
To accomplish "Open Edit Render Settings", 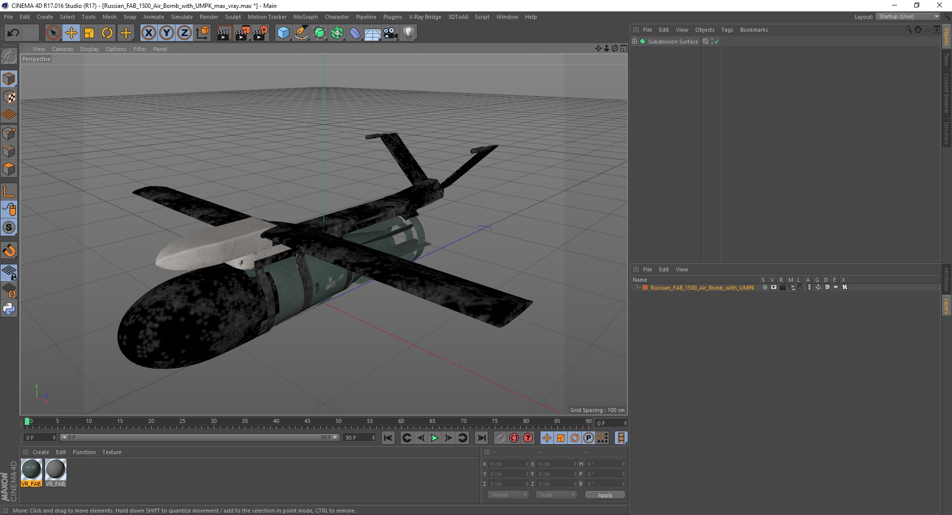I will click(x=261, y=33).
